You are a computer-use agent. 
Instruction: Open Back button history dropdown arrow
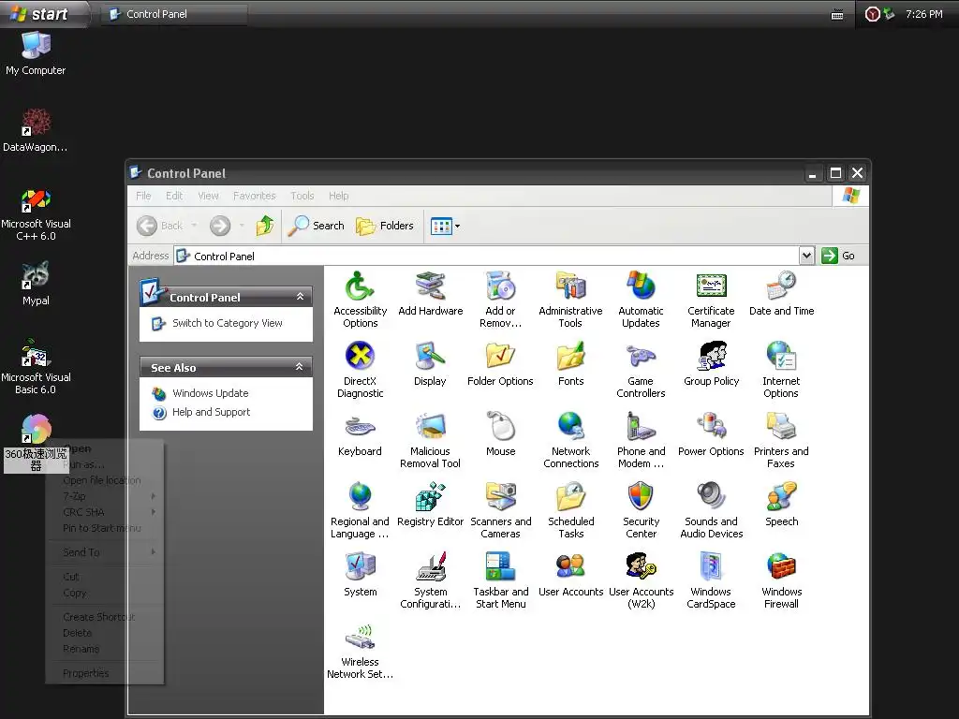tap(195, 226)
